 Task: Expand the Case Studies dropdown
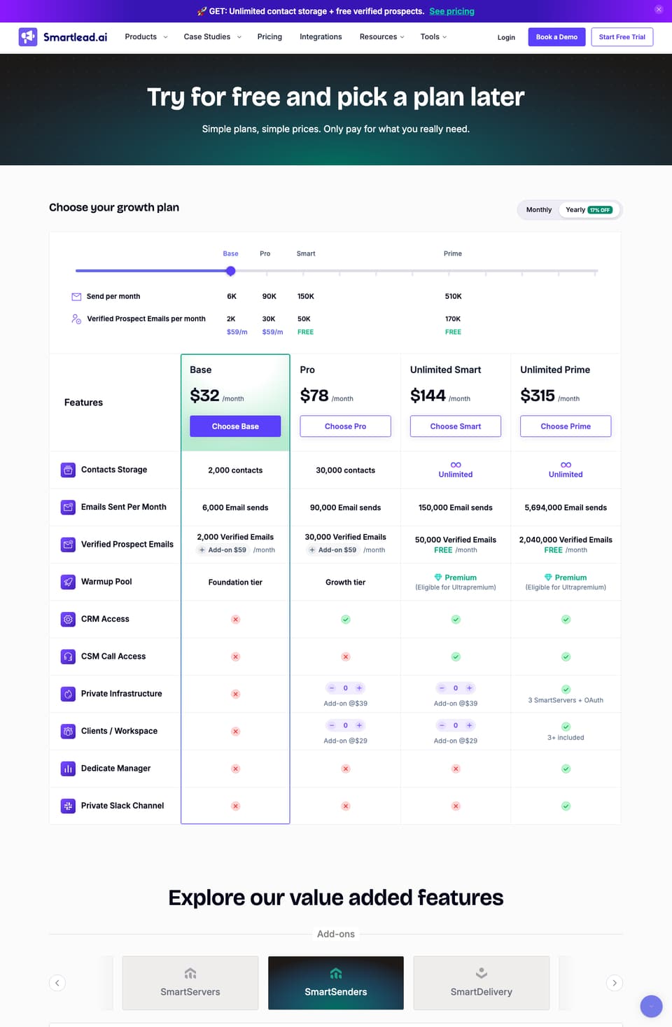pyautogui.click(x=212, y=37)
